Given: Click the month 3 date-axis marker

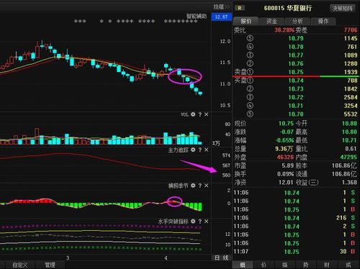Looking at the screenshot, I should click(x=68, y=258).
